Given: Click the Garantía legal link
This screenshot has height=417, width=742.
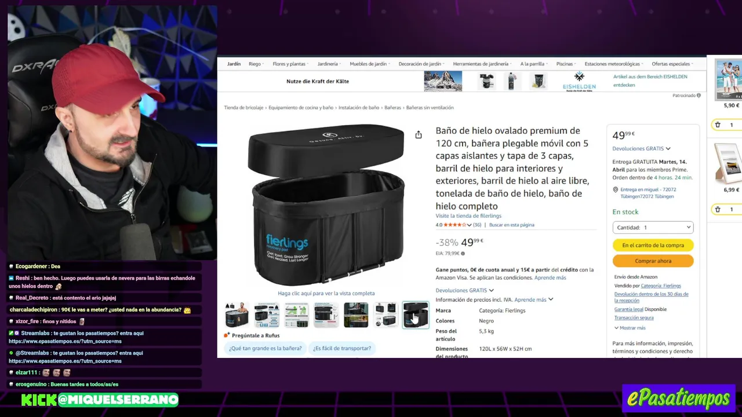Looking at the screenshot, I should (x=628, y=309).
